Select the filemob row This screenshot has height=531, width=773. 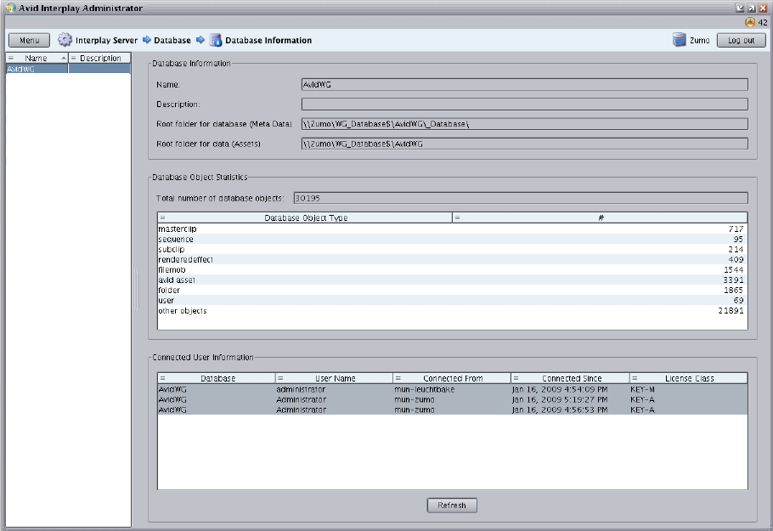pyautogui.click(x=453, y=269)
